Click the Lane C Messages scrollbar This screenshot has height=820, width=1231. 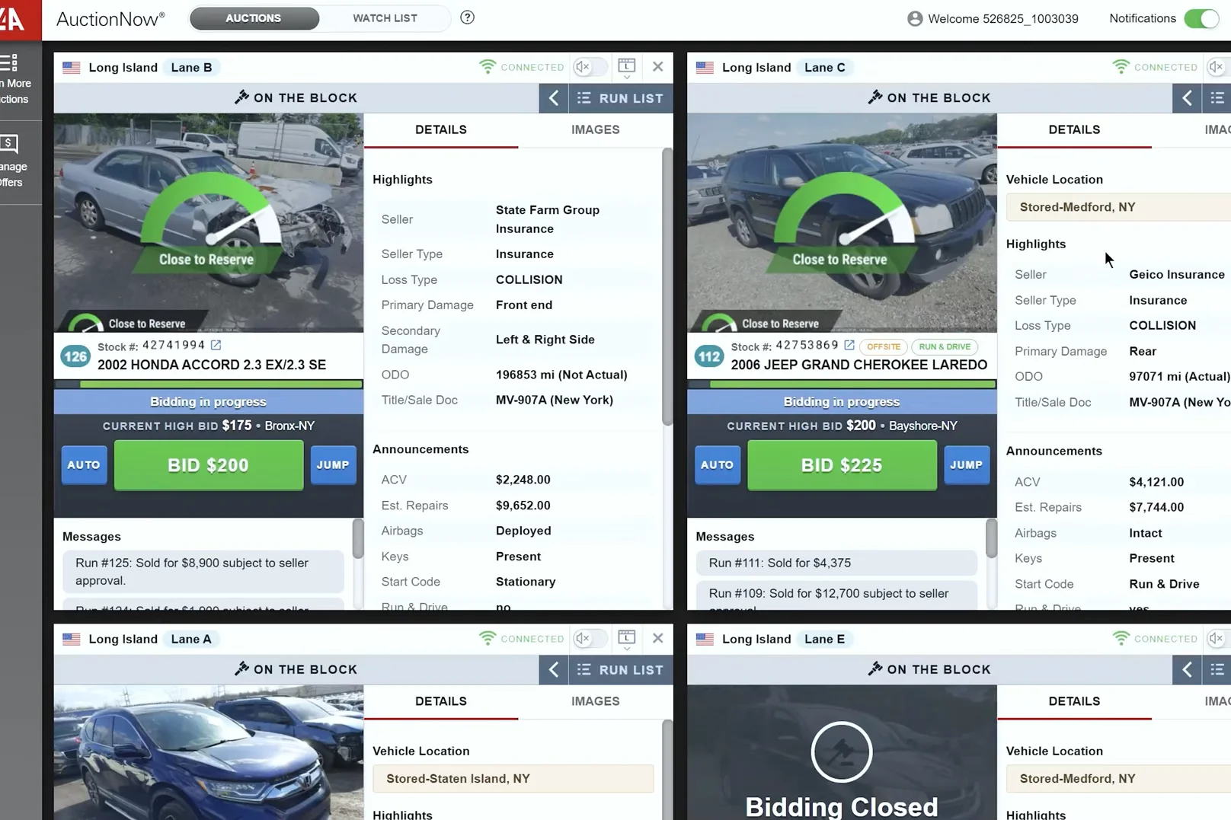pos(991,538)
